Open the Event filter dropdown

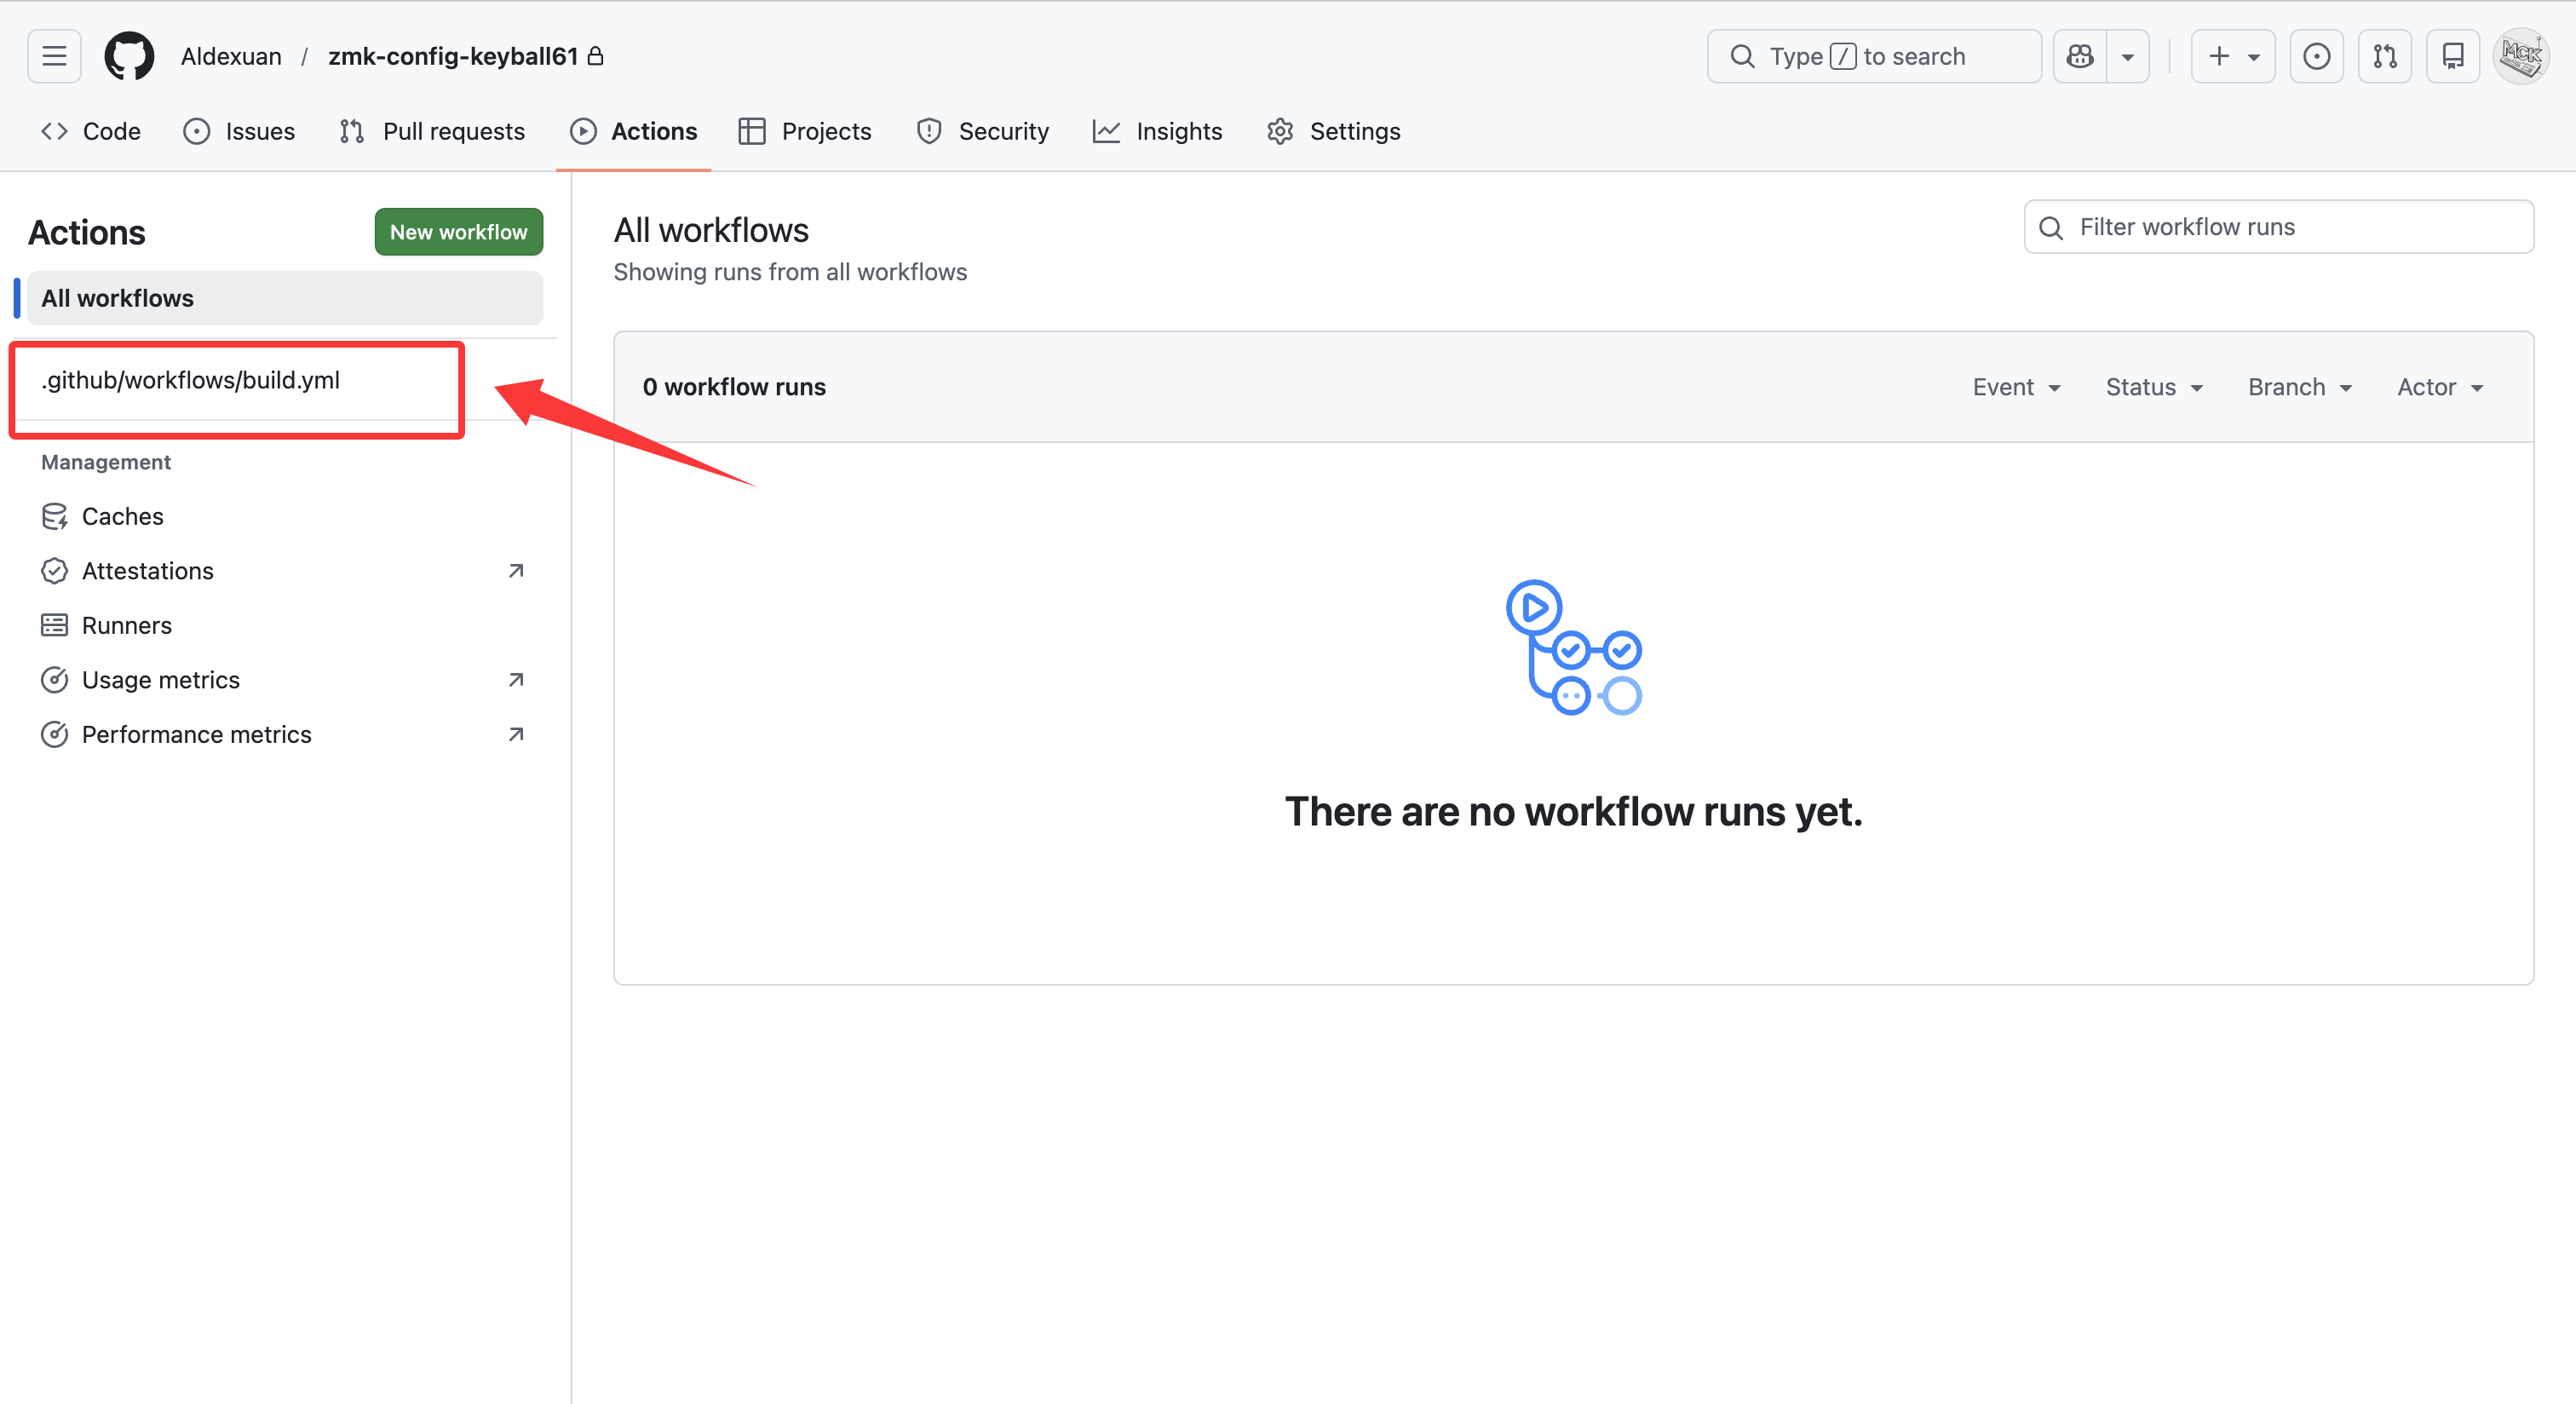tap(2016, 387)
